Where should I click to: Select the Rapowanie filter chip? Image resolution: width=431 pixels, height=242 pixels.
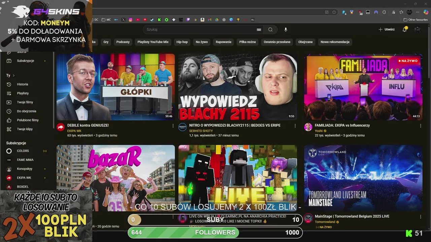tap(224, 42)
